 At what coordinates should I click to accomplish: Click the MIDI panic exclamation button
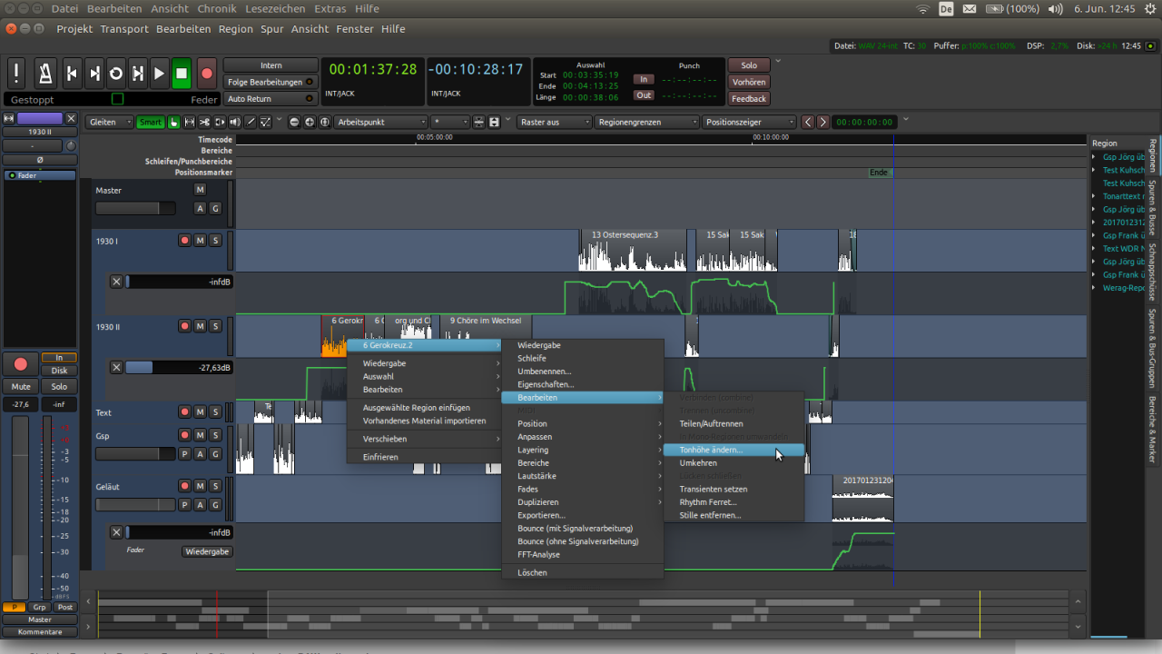[x=16, y=74]
